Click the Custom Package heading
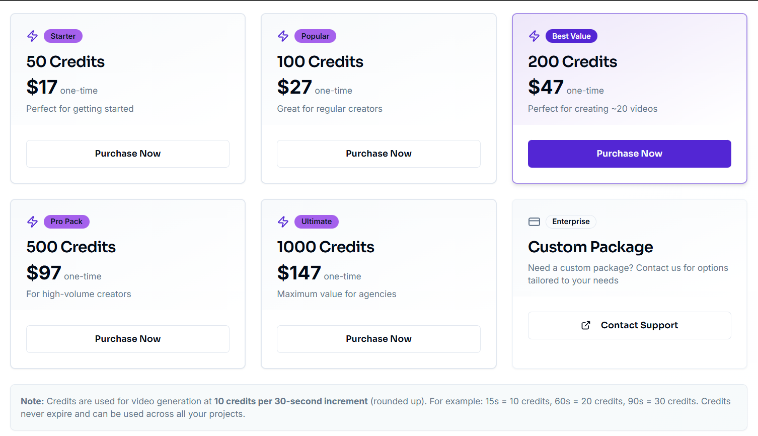758x436 pixels. (x=590, y=247)
